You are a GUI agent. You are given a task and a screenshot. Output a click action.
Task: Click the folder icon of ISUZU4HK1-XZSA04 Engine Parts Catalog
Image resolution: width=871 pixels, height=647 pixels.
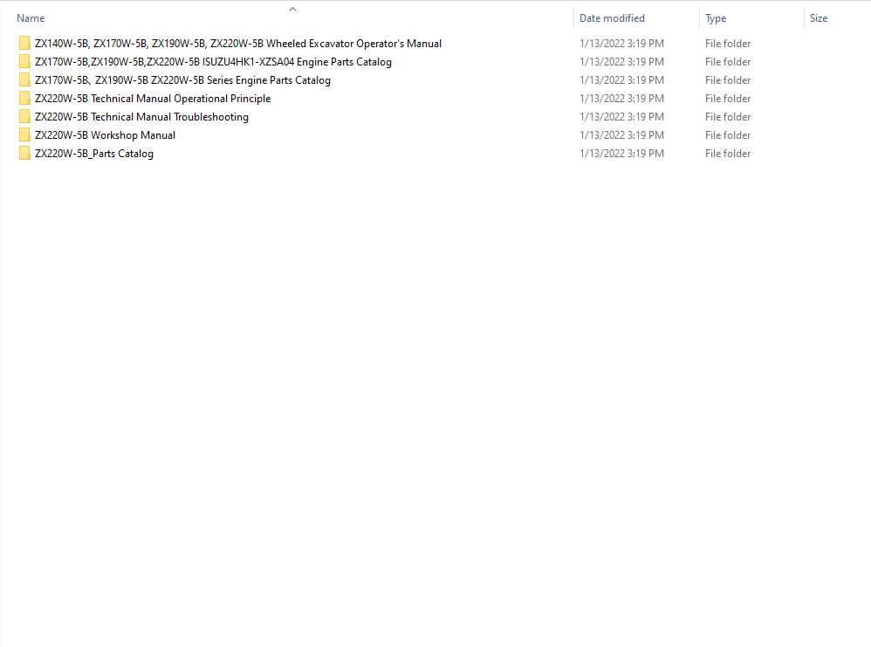point(24,62)
